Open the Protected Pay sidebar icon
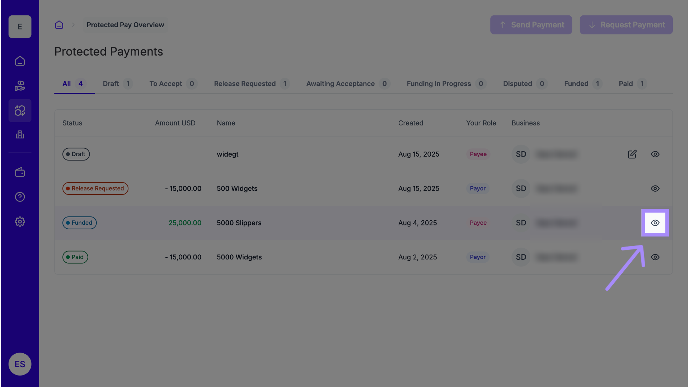This screenshot has height=387, width=689. pyautogui.click(x=20, y=111)
